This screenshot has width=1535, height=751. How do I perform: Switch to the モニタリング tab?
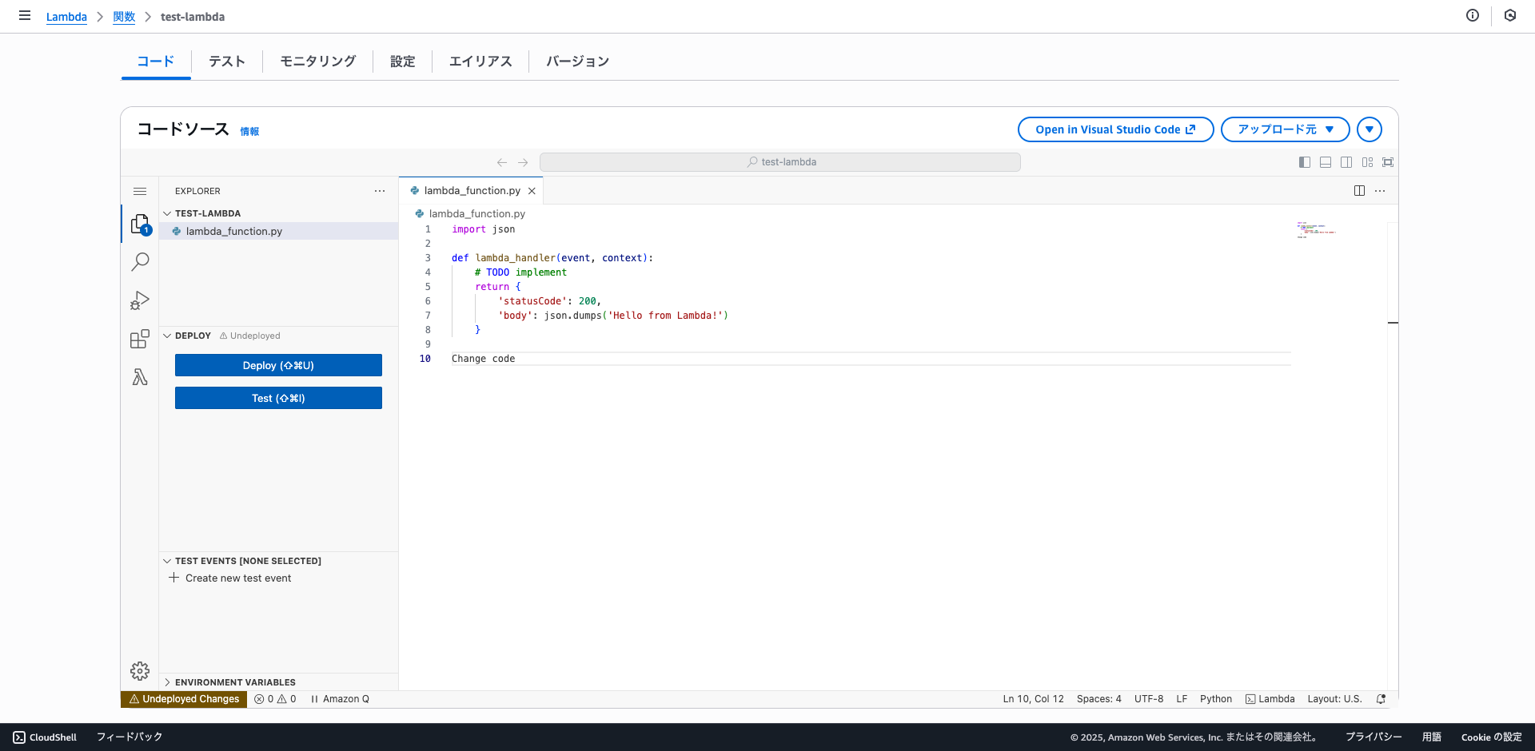coord(317,62)
